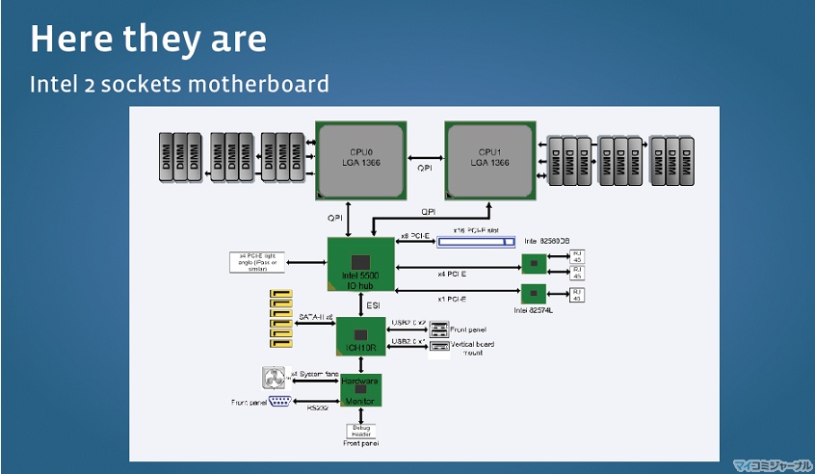This screenshot has height=474, width=815.
Task: Click the Debug Header box
Action: (360, 431)
